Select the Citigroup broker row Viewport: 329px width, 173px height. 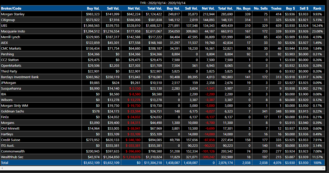coord(162,20)
